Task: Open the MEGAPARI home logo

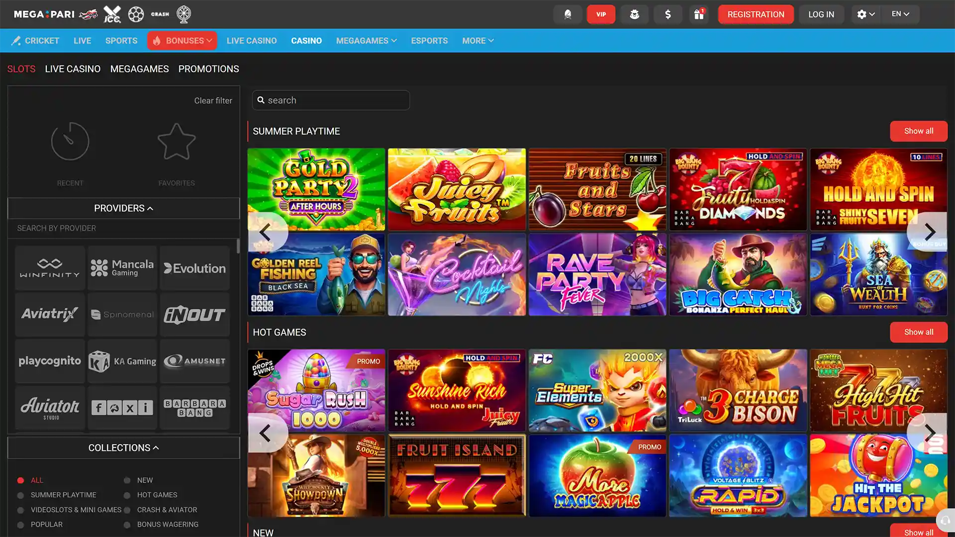Action: click(x=44, y=14)
